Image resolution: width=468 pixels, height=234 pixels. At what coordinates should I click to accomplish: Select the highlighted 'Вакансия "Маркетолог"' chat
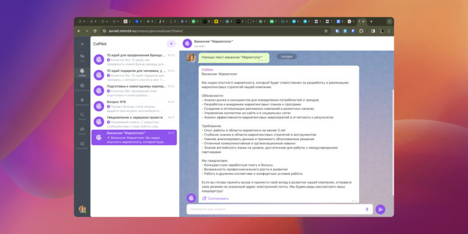tap(134, 137)
